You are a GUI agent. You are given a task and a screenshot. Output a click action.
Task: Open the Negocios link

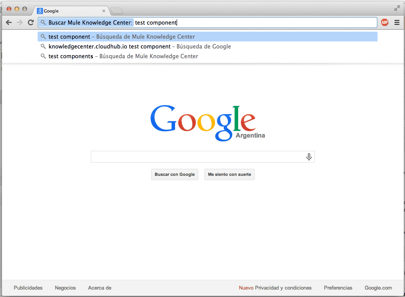coord(65,288)
